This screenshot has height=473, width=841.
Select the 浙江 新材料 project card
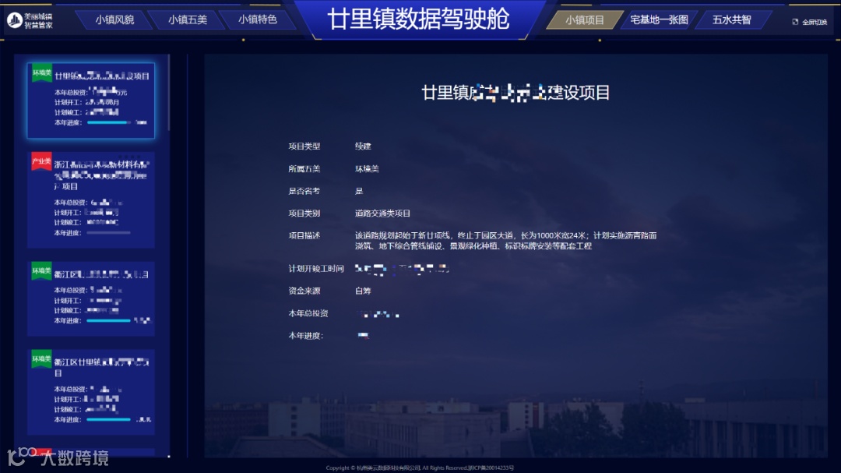click(90, 199)
